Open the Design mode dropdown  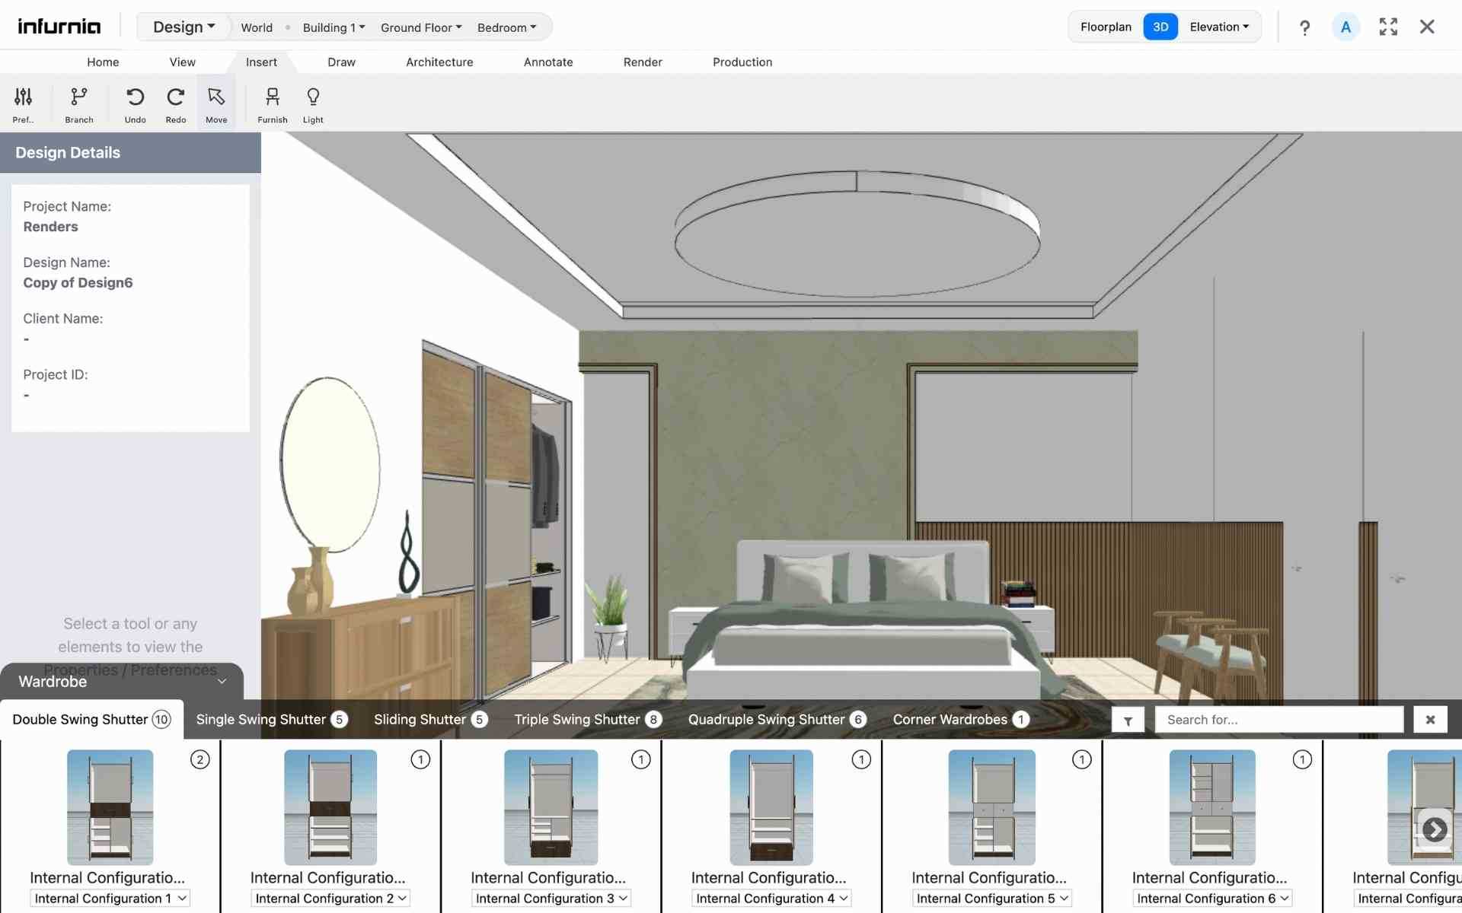pyautogui.click(x=184, y=27)
